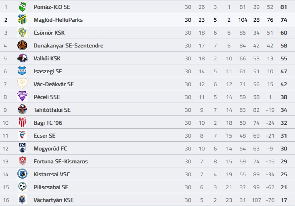Select the Kistarcsai VSC round blue logo

tap(22, 174)
